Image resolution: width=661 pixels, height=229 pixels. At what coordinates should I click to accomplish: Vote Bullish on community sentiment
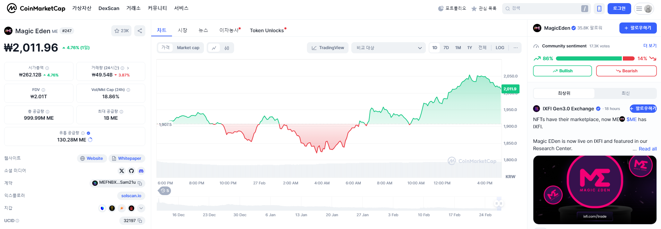(x=563, y=71)
